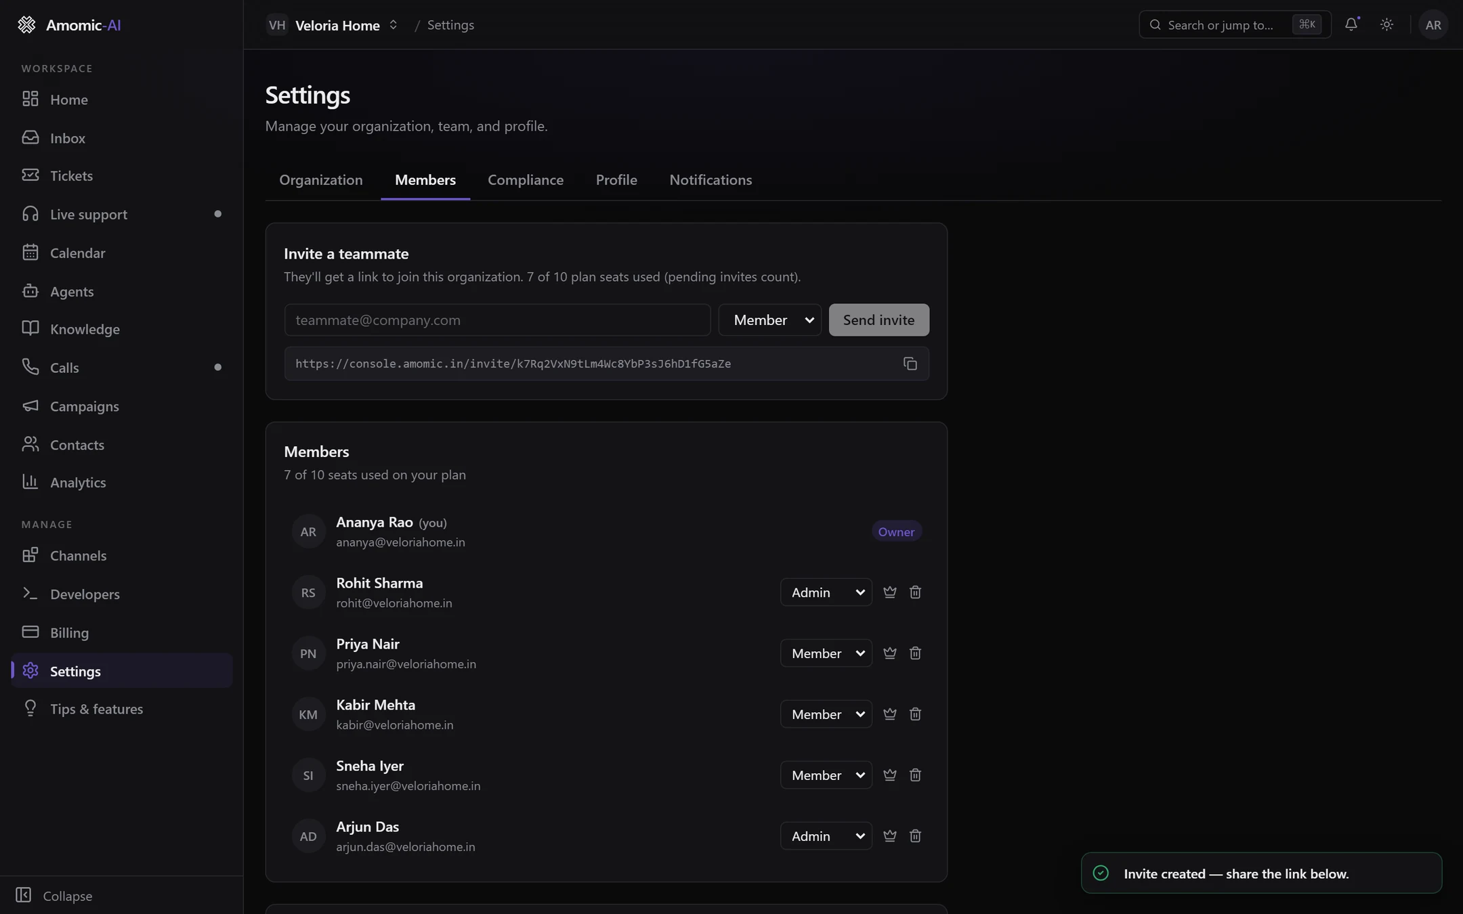Image resolution: width=1463 pixels, height=914 pixels.
Task: Open Channels under Manage
Action: 122,556
